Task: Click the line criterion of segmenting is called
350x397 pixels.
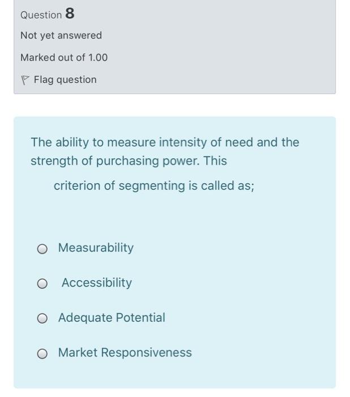Action: tap(153, 186)
